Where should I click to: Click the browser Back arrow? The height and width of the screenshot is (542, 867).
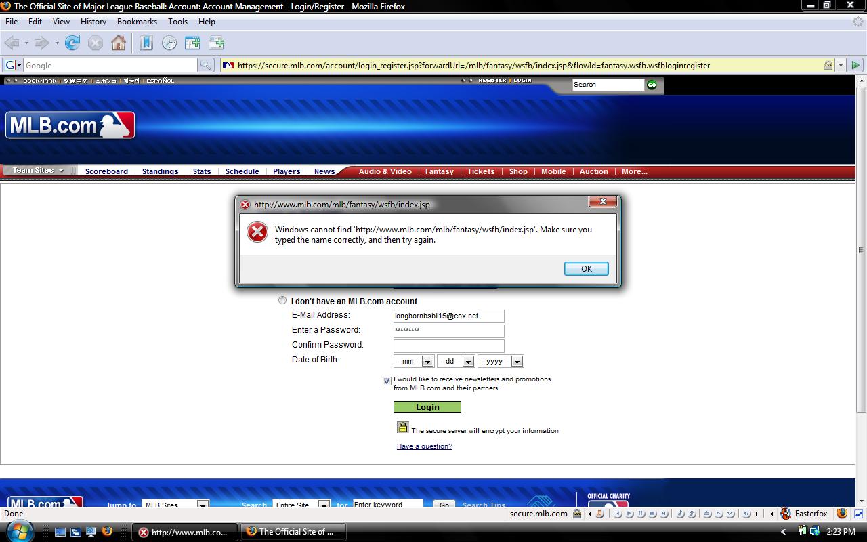coord(12,43)
